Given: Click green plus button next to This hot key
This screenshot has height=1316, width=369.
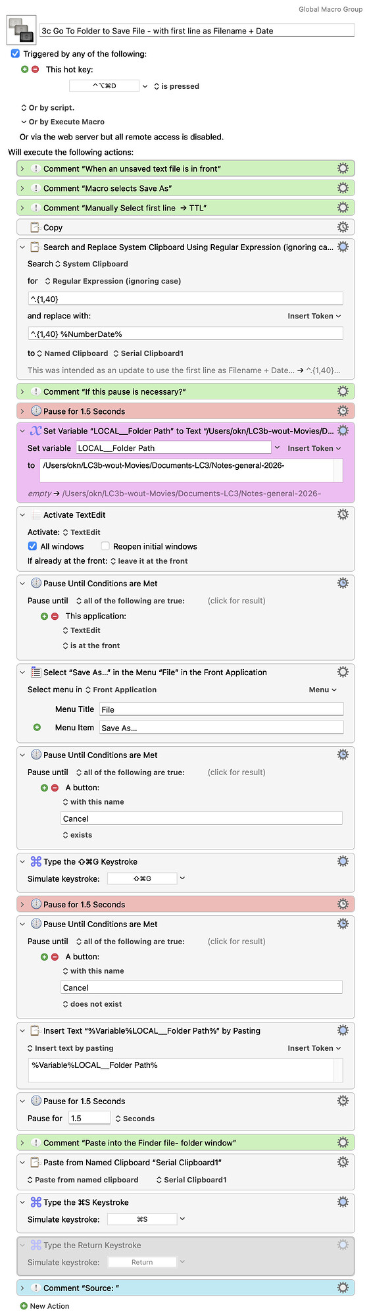Looking at the screenshot, I should click(x=25, y=69).
